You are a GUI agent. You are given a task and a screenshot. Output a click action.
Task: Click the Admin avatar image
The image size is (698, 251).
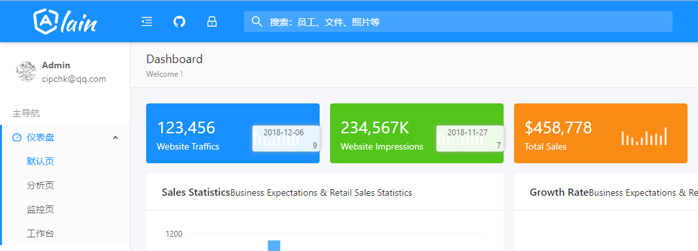coord(26,72)
